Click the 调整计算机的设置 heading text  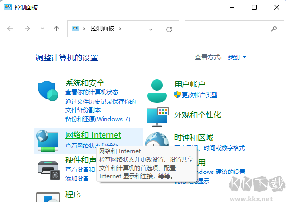[67, 58]
